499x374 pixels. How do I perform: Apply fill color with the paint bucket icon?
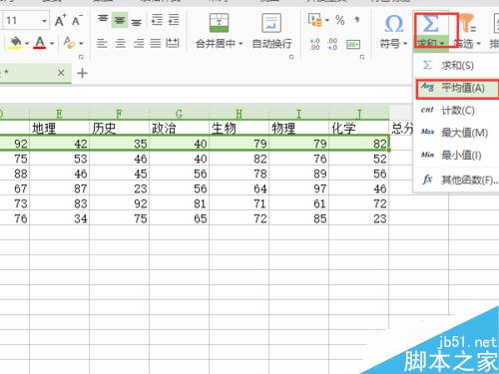pos(16,43)
